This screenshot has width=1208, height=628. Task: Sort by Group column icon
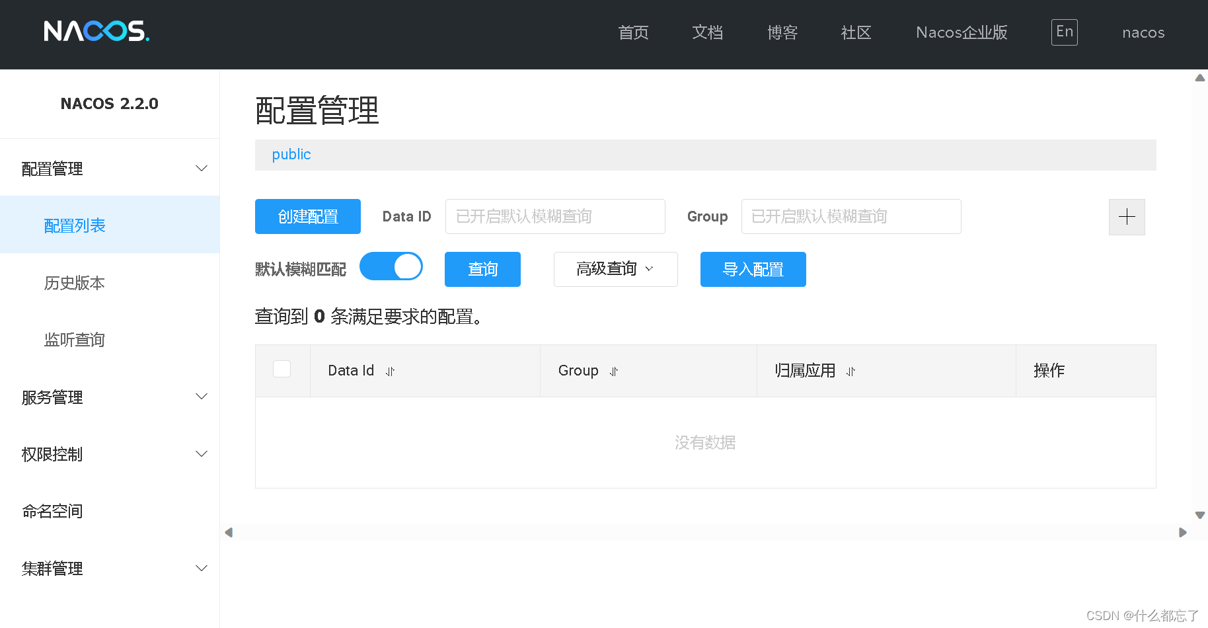(614, 372)
